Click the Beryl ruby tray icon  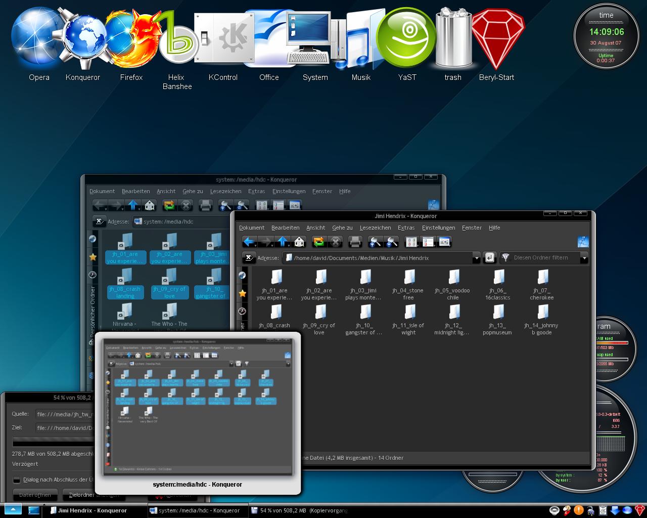coord(640,510)
